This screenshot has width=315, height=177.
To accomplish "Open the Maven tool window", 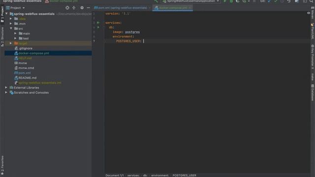I will pyautogui.click(x=313, y=13).
